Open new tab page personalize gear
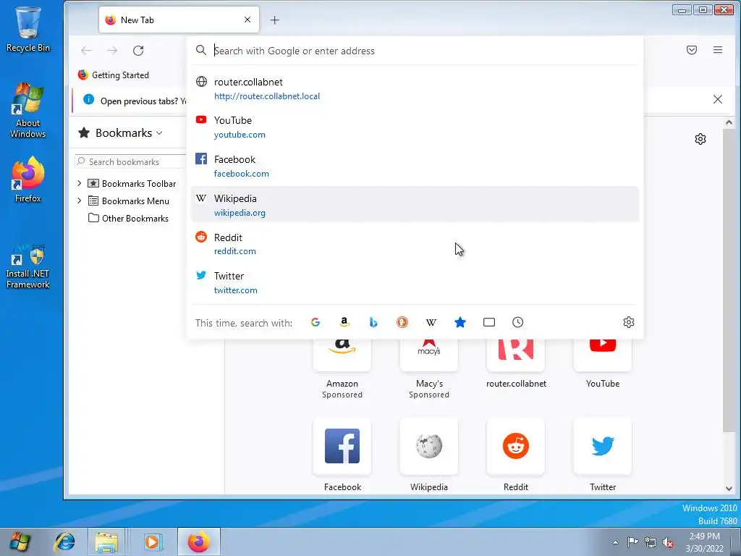Viewport: 741px width, 556px height. pos(700,139)
